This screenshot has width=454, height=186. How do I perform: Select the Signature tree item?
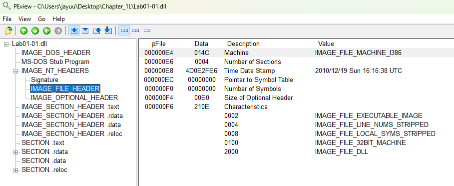point(44,80)
